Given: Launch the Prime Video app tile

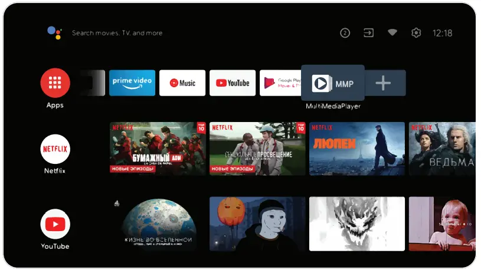Looking at the screenshot, I should pyautogui.click(x=132, y=83).
